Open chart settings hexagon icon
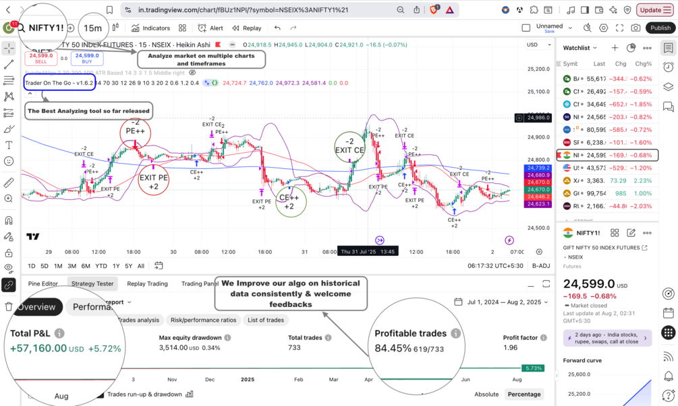Viewport: 678px width, 406px height. click(603, 28)
